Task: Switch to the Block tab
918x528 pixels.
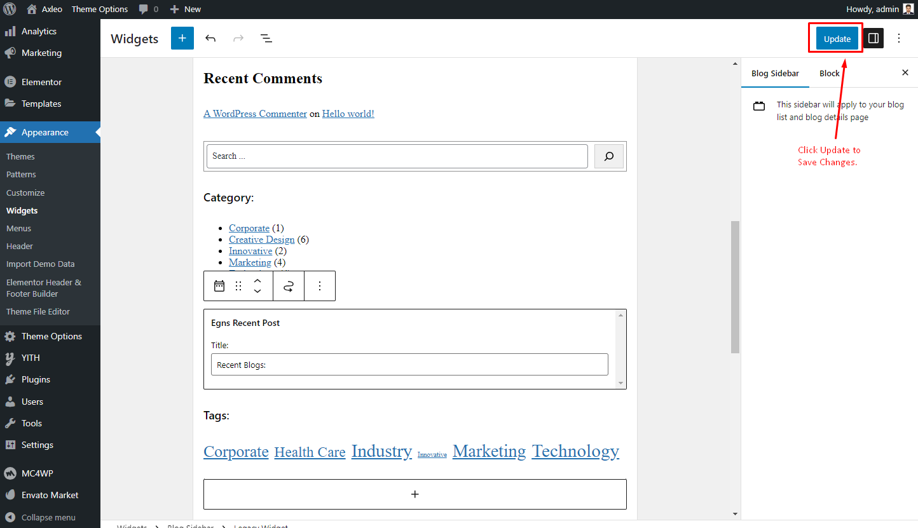Action: (830, 73)
